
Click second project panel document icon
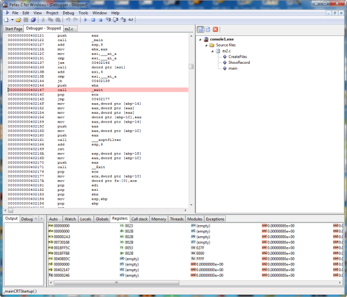208,29
